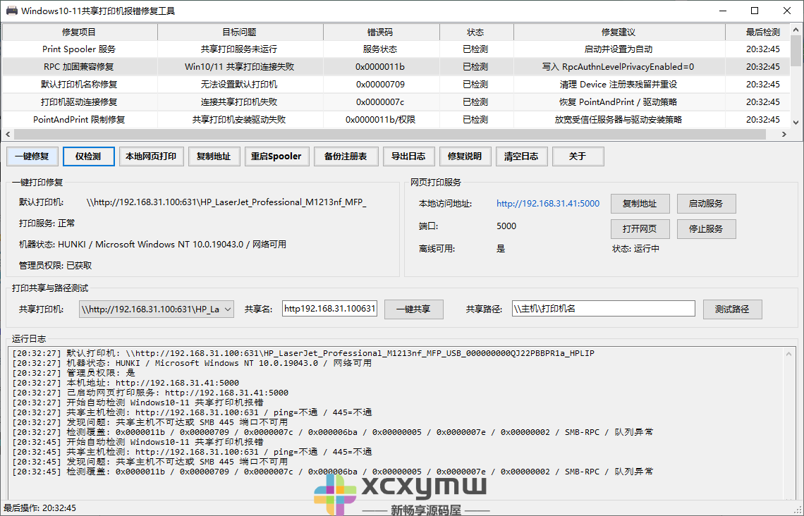Image resolution: width=804 pixels, height=516 pixels.
Task: Select the 打印机驱动连接修复 row
Action: [x=396, y=102]
